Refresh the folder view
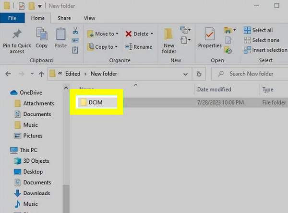Viewport: 288px width, 213px height. click(x=199, y=74)
